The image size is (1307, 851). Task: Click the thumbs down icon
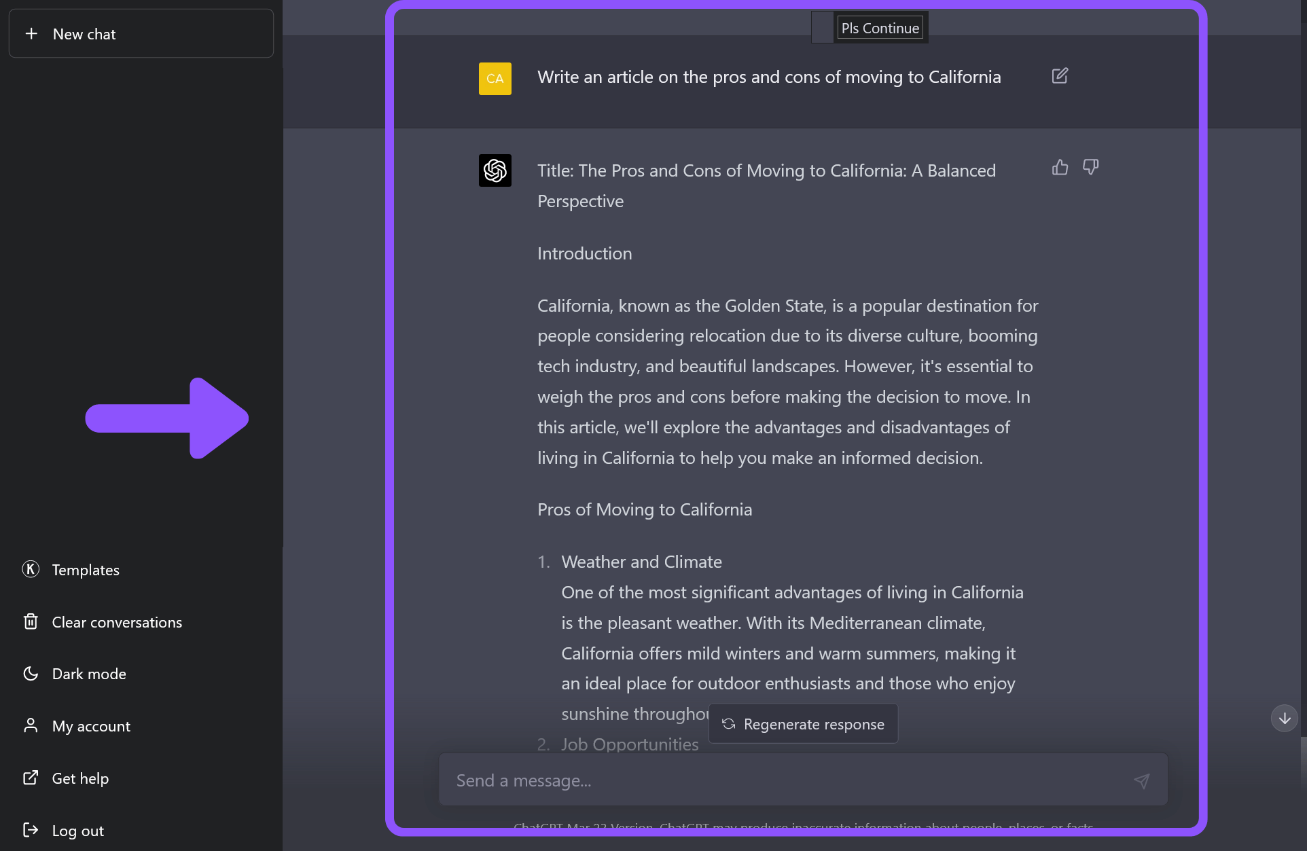point(1091,166)
